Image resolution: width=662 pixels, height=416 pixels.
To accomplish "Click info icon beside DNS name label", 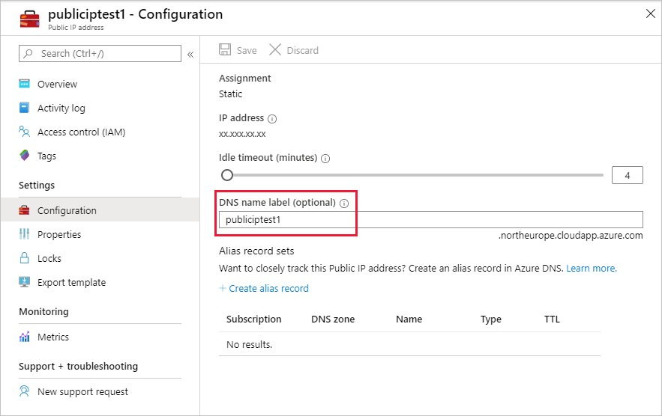I will click(344, 203).
